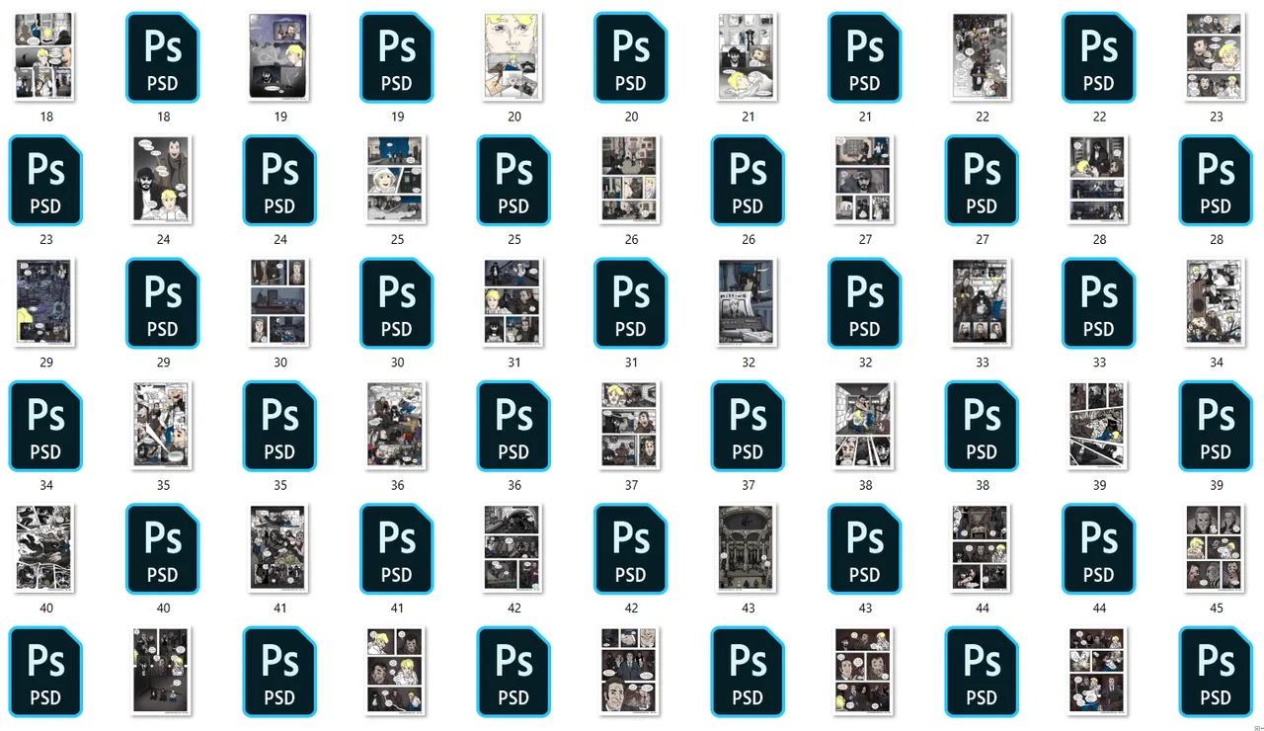
Task: Choose the comic image thumbnail named 39
Action: [x=1099, y=427]
